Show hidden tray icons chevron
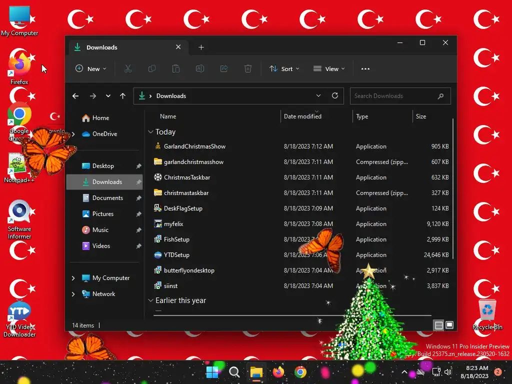Screen dimensions: 512x384 click(x=404, y=372)
